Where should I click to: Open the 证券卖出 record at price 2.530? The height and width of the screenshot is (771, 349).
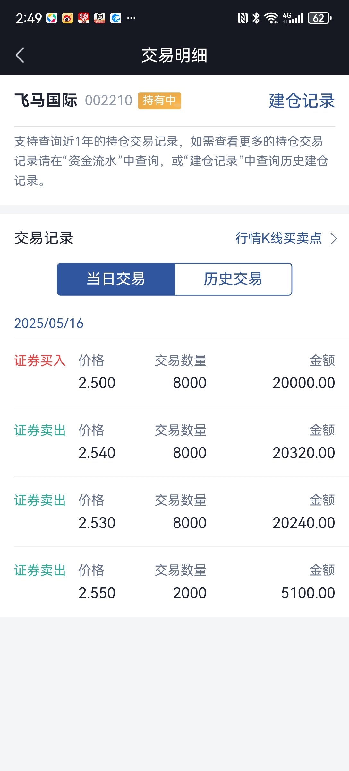pyautogui.click(x=174, y=512)
